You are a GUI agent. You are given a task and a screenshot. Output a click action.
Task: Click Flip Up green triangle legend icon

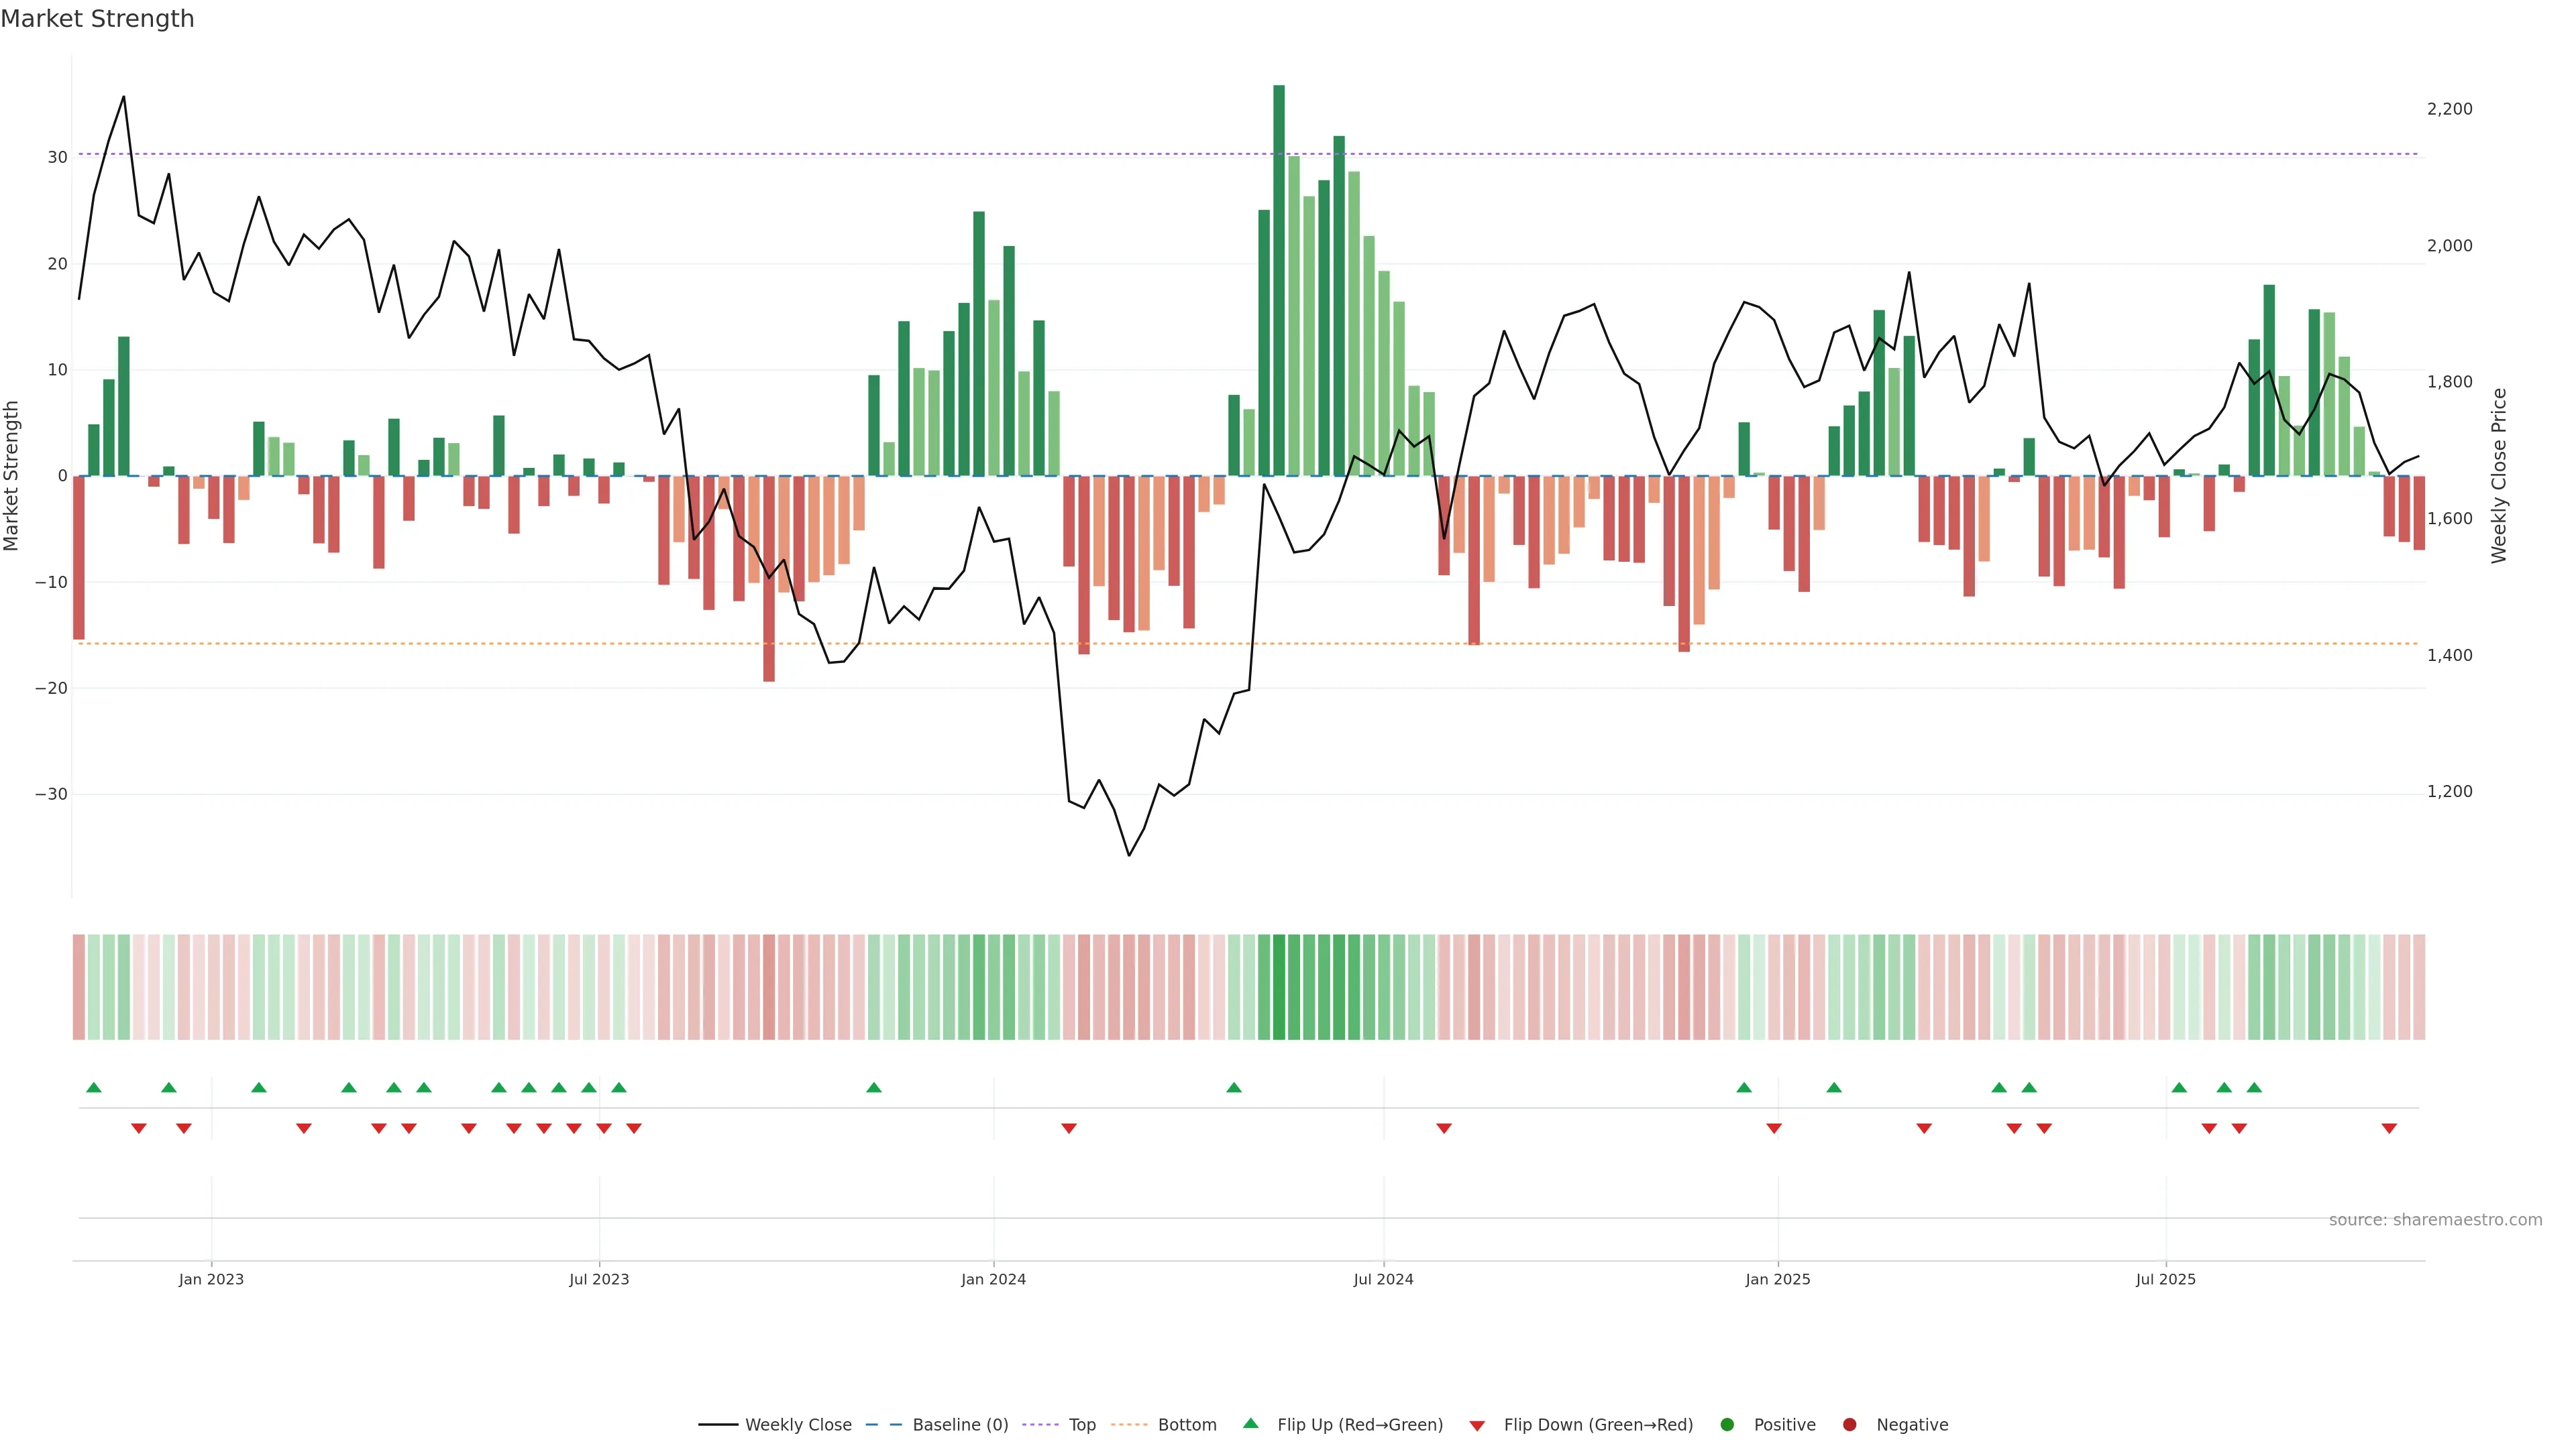1250,1424
